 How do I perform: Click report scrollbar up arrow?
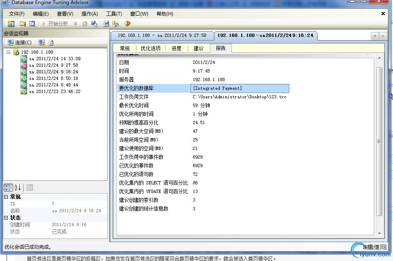click(x=379, y=58)
